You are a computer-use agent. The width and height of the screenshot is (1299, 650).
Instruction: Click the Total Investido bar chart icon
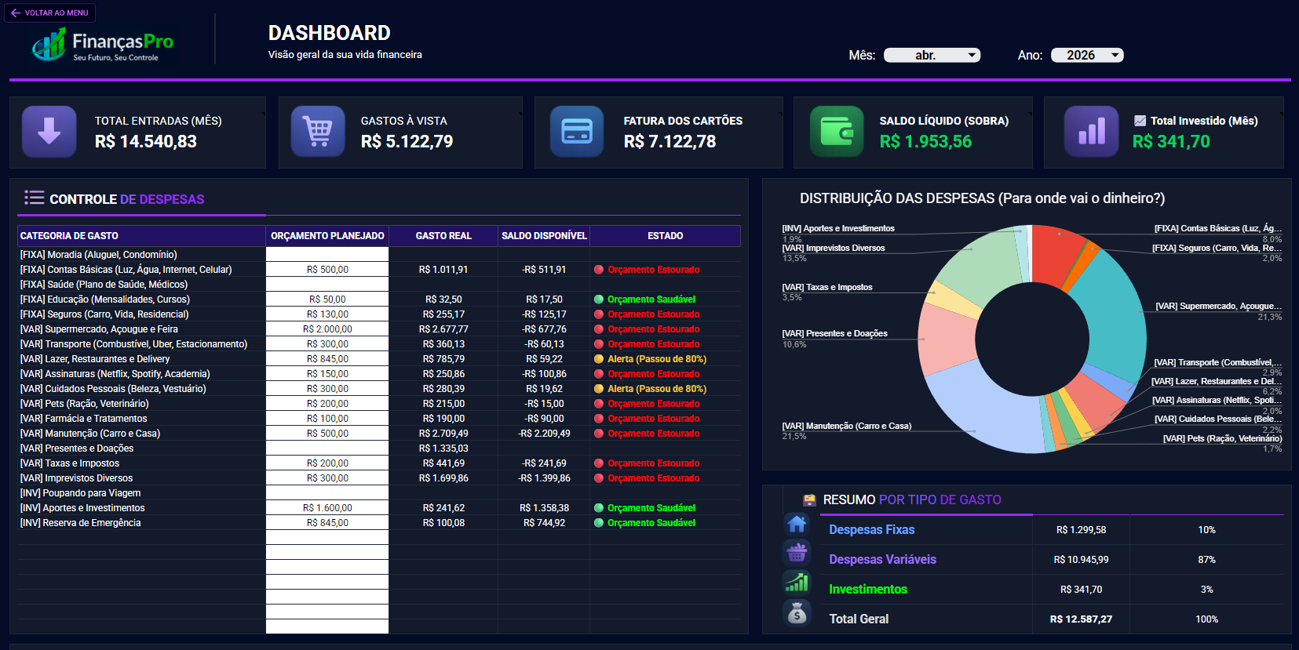pyautogui.click(x=1092, y=131)
